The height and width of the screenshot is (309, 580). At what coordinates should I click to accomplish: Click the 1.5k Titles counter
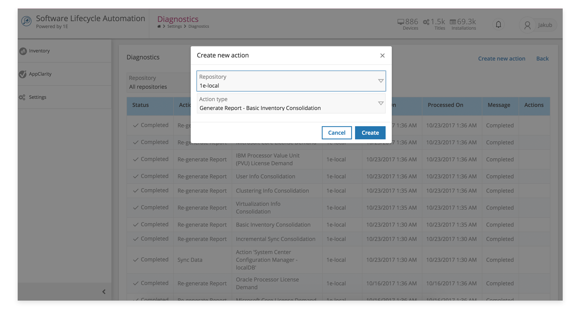click(434, 24)
